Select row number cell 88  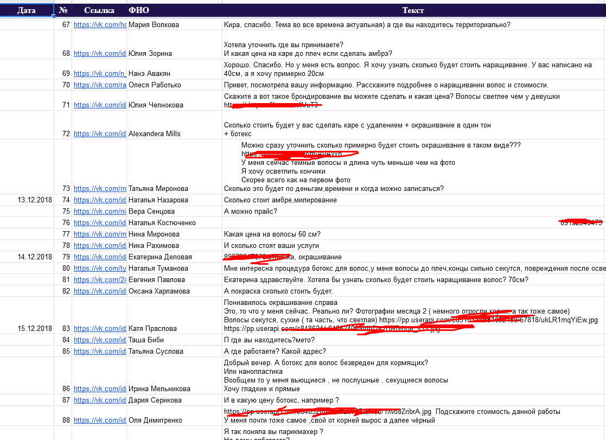point(63,416)
